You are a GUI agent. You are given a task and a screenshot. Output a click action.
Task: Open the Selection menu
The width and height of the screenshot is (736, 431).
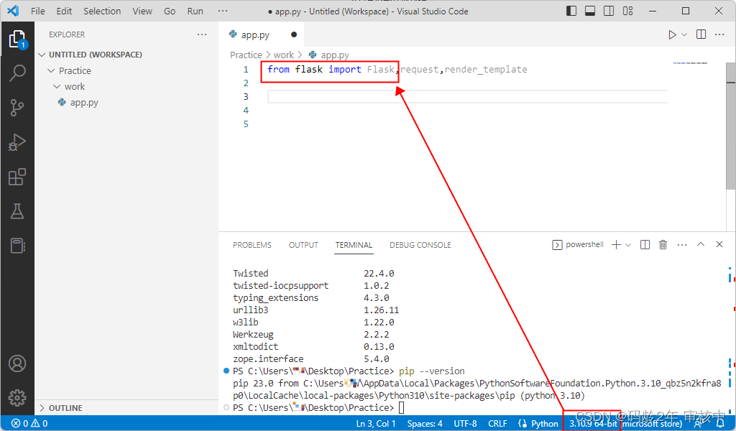pyautogui.click(x=102, y=11)
